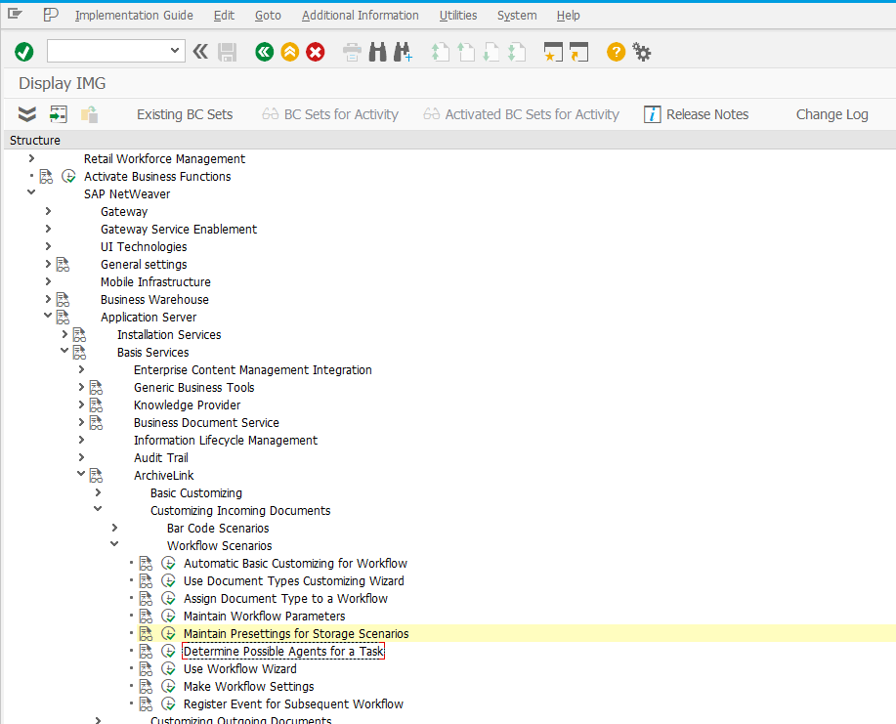Click the Find binoculars icon
896x724 pixels.
[378, 52]
